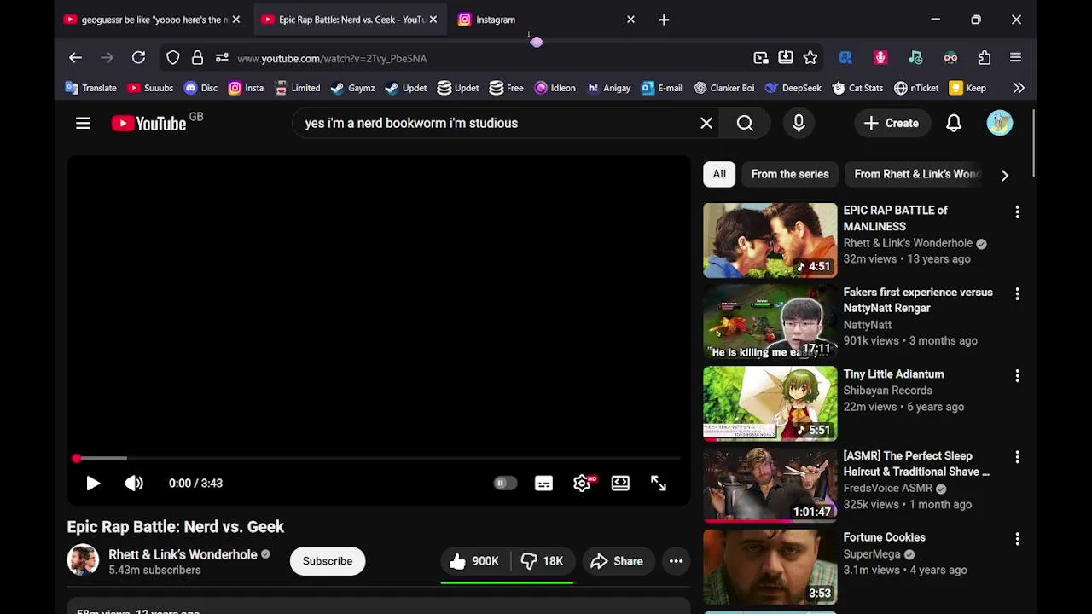This screenshot has height=614, width=1092.
Task: Open more actions menu beside Share
Action: pos(676,561)
